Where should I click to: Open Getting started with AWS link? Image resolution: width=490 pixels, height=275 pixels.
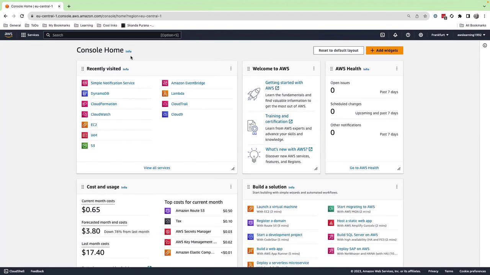point(284,85)
